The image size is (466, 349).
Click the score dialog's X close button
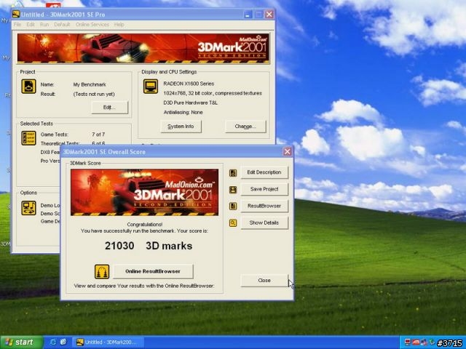(x=287, y=152)
